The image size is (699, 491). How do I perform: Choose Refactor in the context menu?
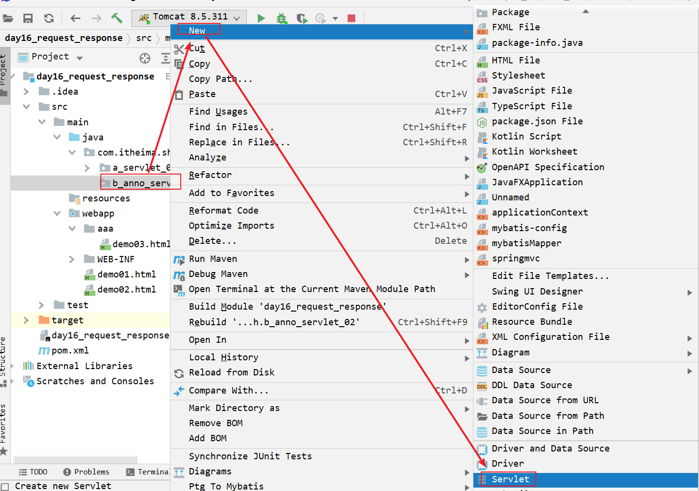click(210, 175)
